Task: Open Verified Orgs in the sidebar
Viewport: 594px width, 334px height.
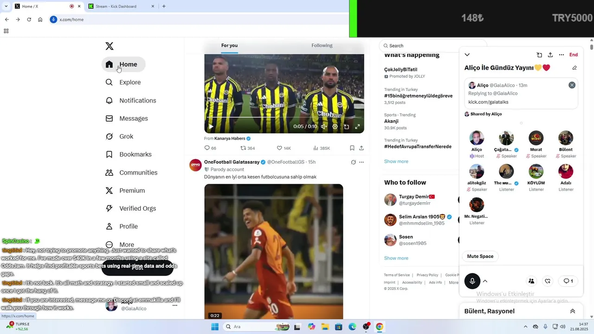Action: [131, 208]
